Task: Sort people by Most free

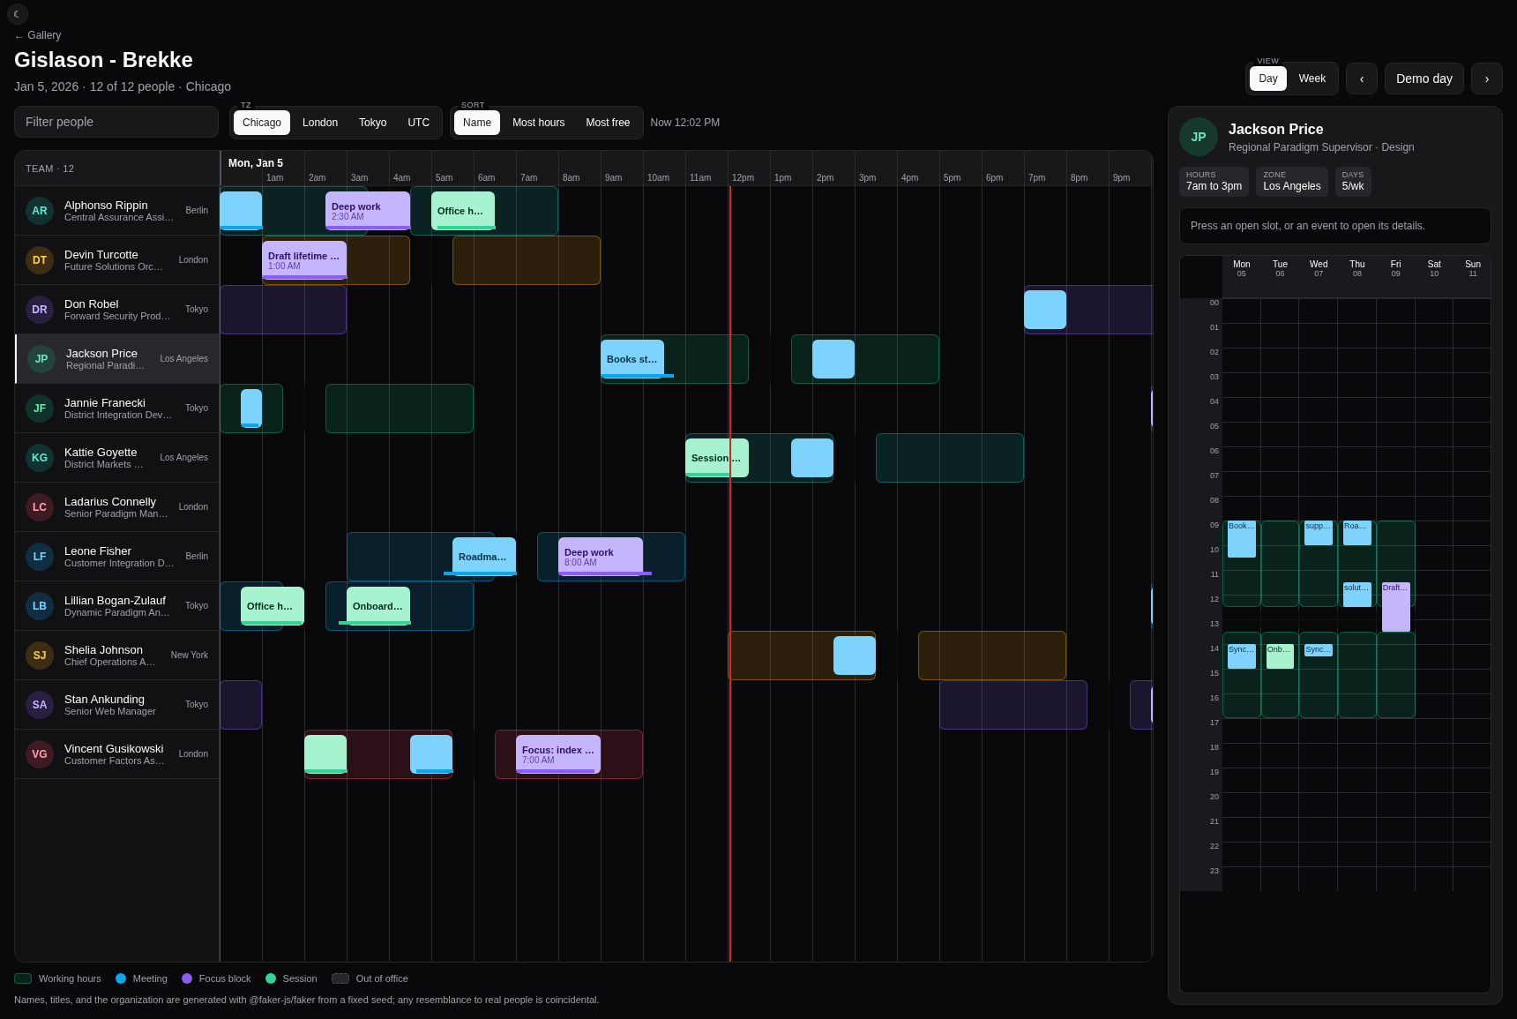Action: click(609, 123)
